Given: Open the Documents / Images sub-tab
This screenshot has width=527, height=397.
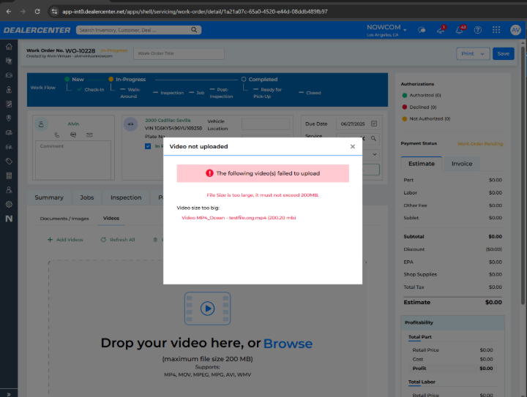Looking at the screenshot, I should click(64, 219).
